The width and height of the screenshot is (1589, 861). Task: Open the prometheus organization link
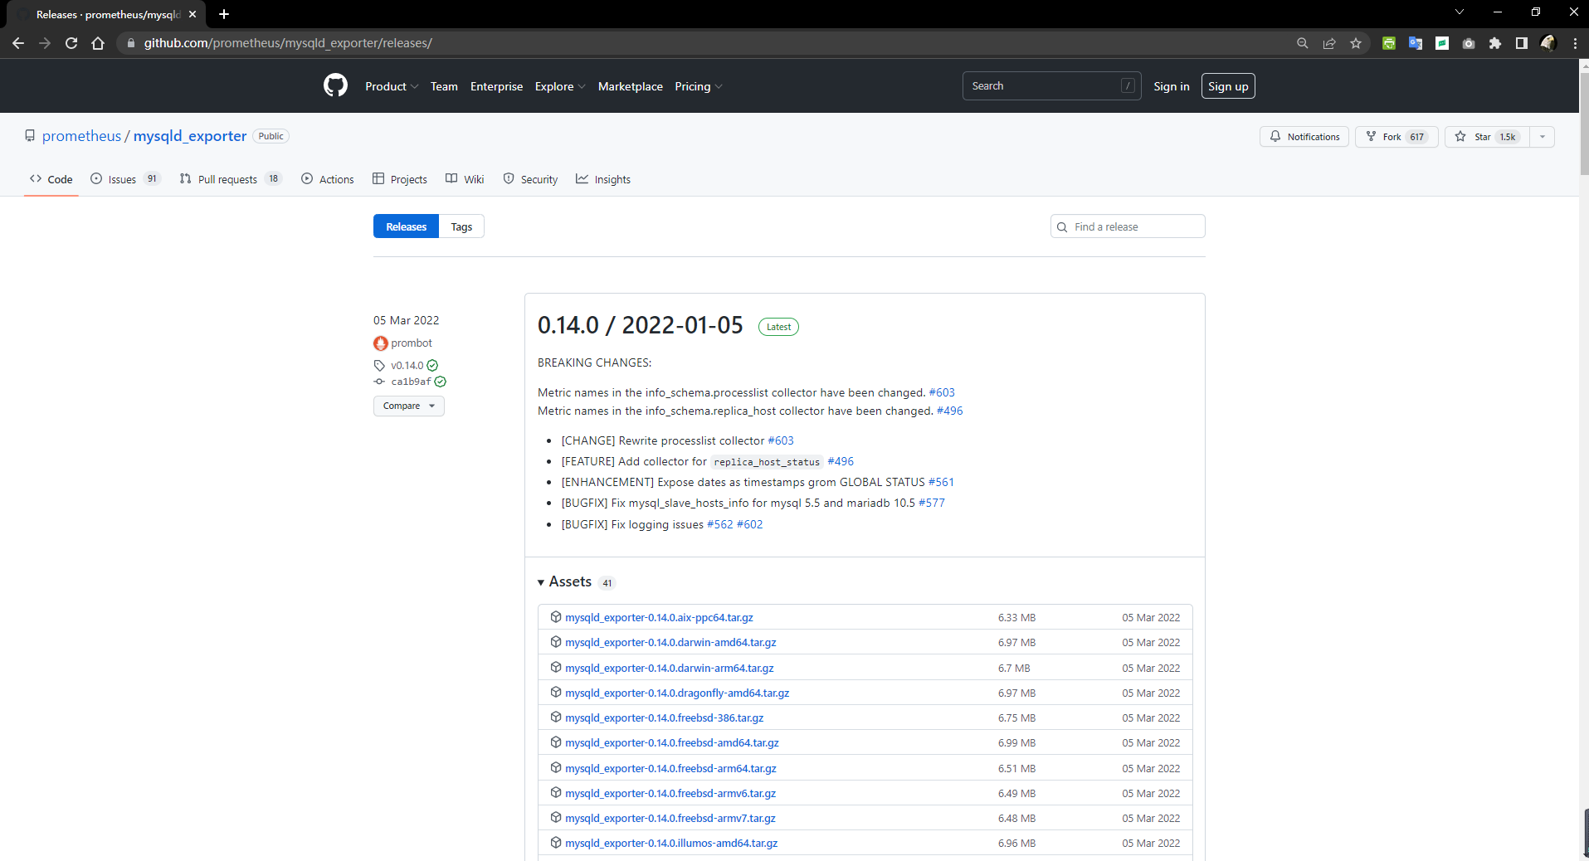point(81,136)
